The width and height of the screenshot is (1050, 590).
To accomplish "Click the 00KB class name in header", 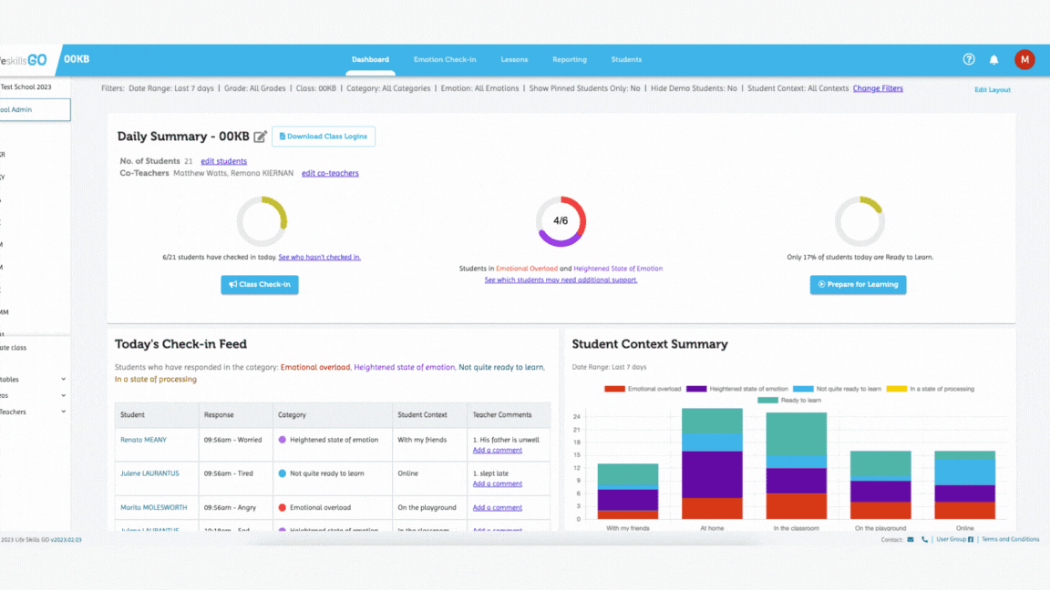I will coord(77,59).
